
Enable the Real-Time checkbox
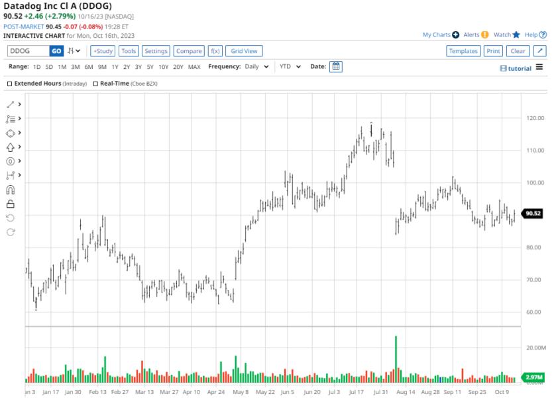pos(95,84)
